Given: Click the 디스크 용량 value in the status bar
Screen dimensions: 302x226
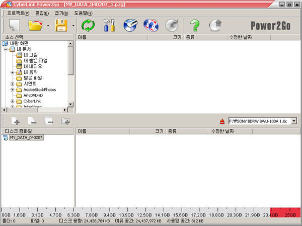Looking at the screenshot, I should pos(97,221).
